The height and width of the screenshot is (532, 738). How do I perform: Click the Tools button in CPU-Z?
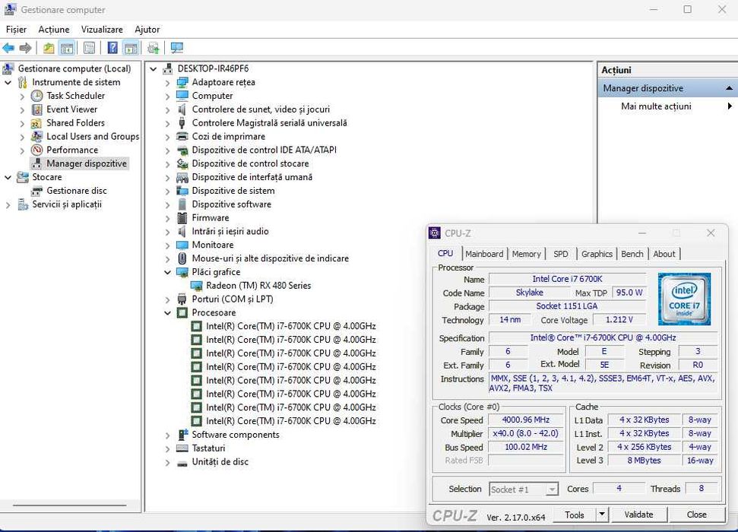(x=575, y=515)
